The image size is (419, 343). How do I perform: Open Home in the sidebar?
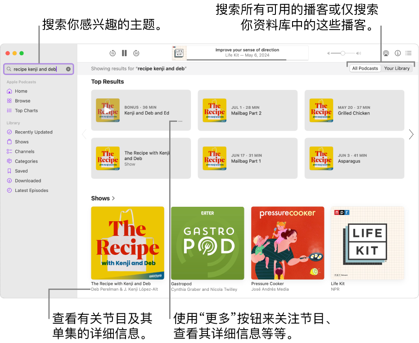(x=21, y=91)
